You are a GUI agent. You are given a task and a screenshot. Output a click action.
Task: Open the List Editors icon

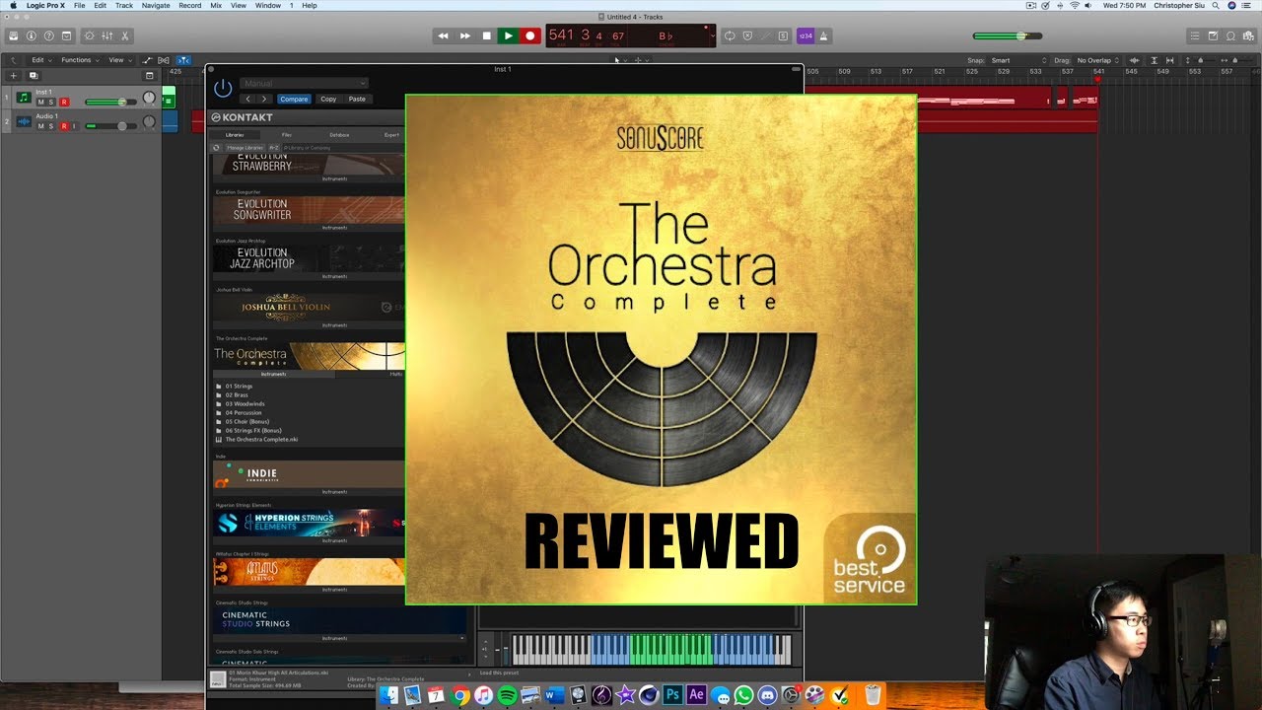click(x=1195, y=35)
